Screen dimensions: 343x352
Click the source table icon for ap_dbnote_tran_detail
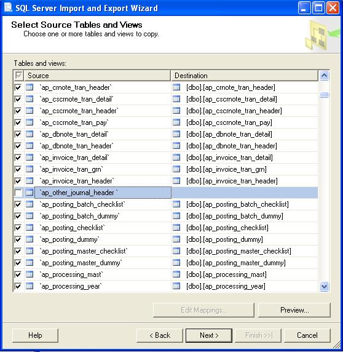click(x=30, y=134)
